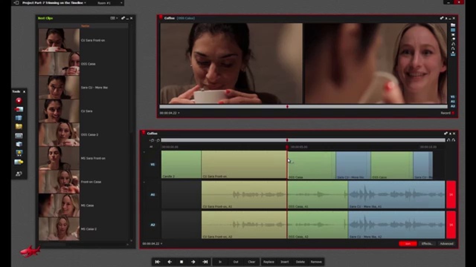Image resolution: width=476 pixels, height=267 pixels.
Task: Jump to the start of the sequence
Action: pyautogui.click(x=158, y=262)
